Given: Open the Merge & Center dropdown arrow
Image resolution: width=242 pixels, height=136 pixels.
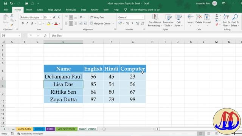Looking at the screenshot, I should point(113,23).
